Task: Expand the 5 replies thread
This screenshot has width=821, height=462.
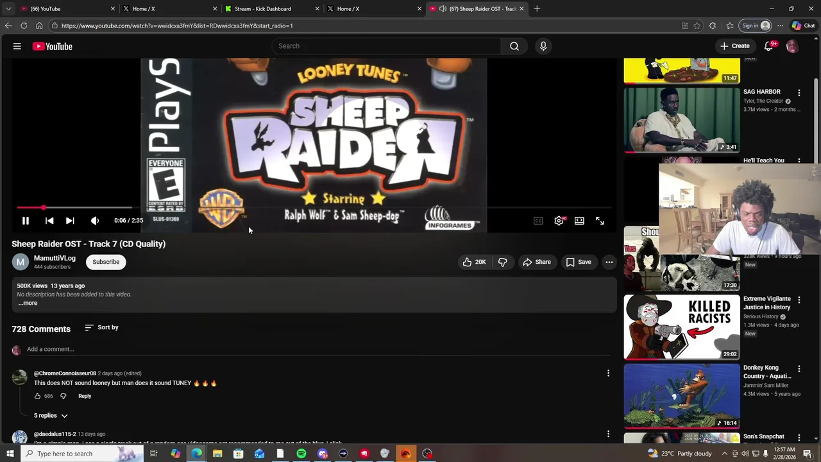Action: [x=51, y=416]
